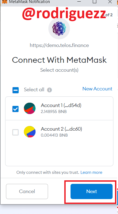The width and height of the screenshot is (118, 214).
Task: Click the 2.148955 BNB balance text
Action: (54, 112)
